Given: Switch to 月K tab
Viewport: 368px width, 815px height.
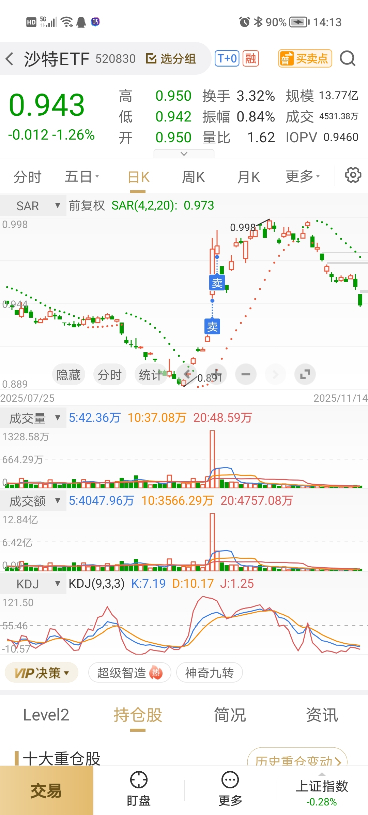Looking at the screenshot, I should pos(249,177).
